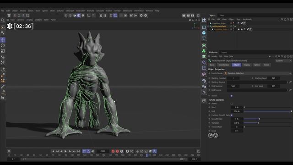This screenshot has width=293, height=165.
Task: Toggle the sound icon in timeline controls
Action: [93, 151]
